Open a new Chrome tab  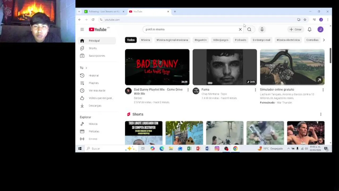pos(175,12)
